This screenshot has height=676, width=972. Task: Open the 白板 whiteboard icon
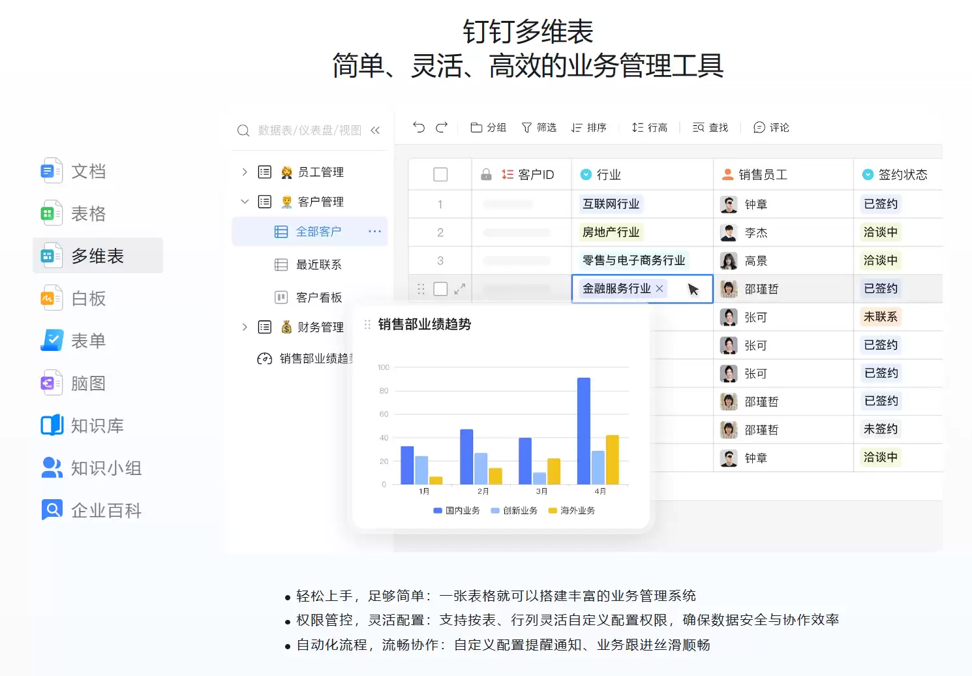(x=52, y=298)
